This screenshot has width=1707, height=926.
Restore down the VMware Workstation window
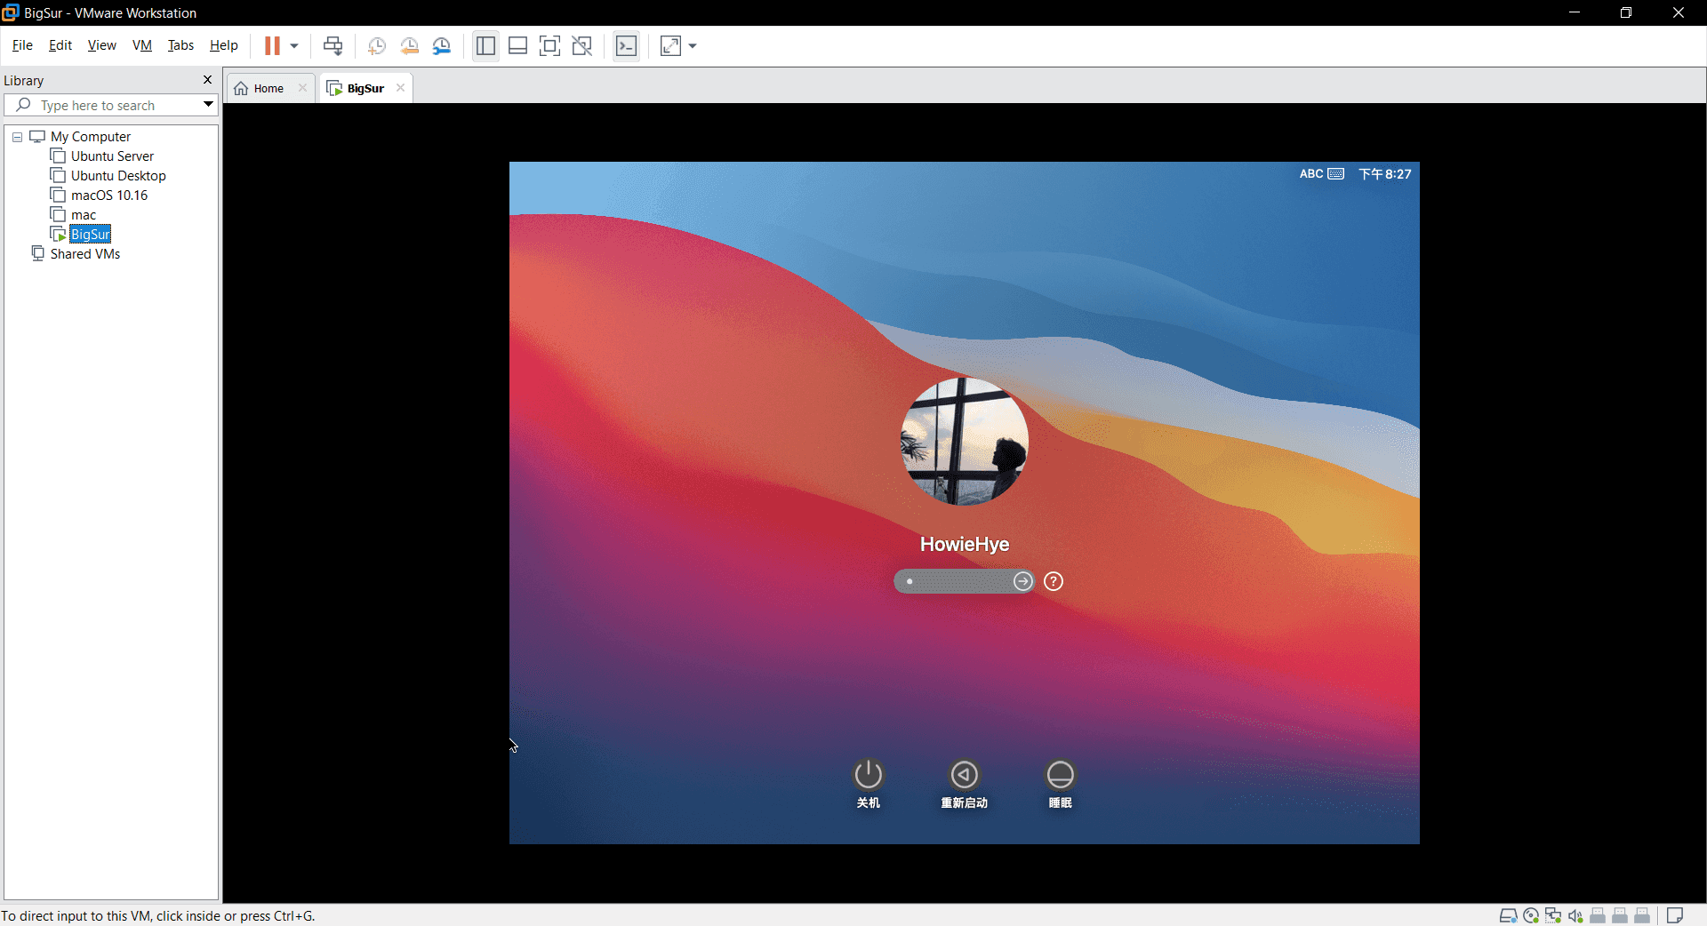1626,12
